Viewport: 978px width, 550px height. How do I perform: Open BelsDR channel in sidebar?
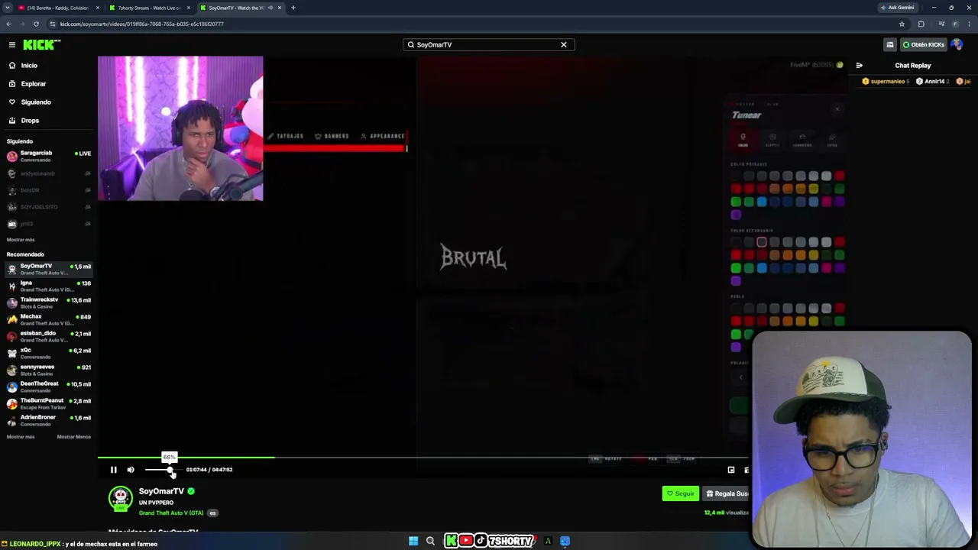48,190
